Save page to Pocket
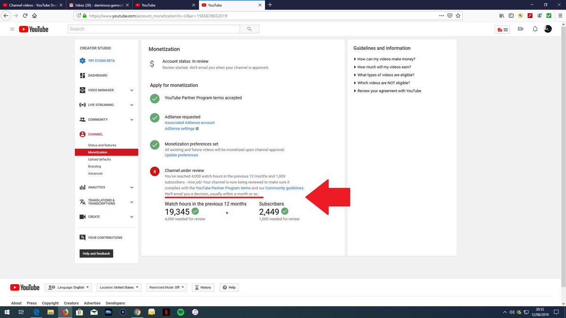Viewport: 566px width, 318px height. click(x=450, y=15)
